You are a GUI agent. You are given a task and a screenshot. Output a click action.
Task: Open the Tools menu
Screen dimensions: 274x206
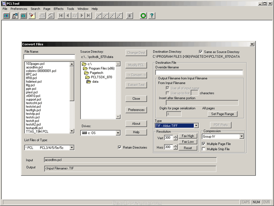click(x=71, y=9)
